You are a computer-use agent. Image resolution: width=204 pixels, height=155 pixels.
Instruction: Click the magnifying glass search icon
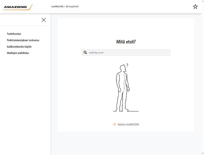pos(85,53)
